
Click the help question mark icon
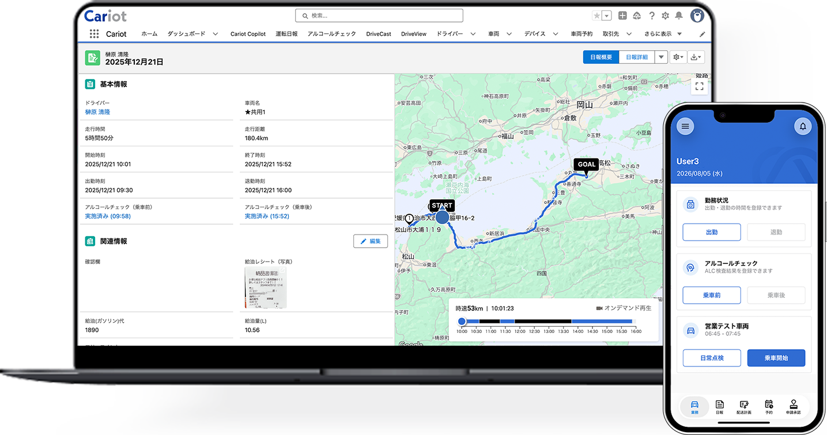point(652,16)
